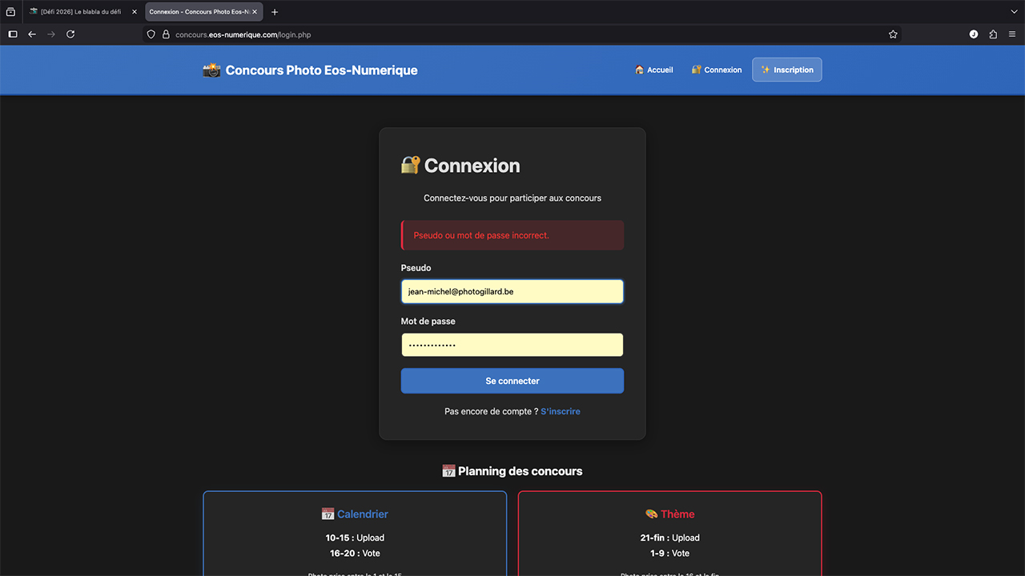Screen dimensions: 1025x576
Task: Click 'Connectez-vous pour participer aux concours' text
Action: pyautogui.click(x=512, y=198)
